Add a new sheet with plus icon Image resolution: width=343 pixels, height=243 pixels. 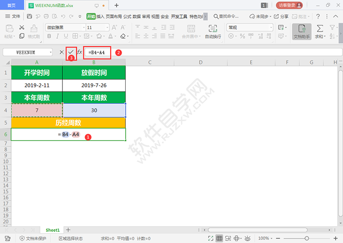(68, 230)
